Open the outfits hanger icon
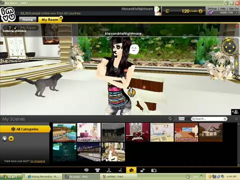 coord(109,170)
